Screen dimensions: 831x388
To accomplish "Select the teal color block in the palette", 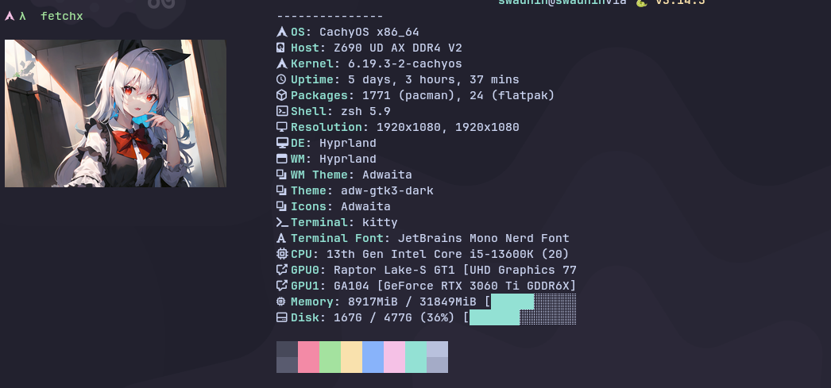I will pyautogui.click(x=416, y=357).
